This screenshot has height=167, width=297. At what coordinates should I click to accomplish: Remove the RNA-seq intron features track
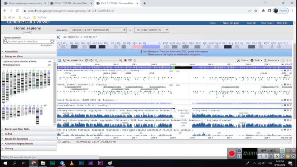290,130
